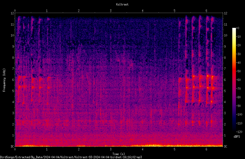Screen dimensions: 245x159
Task: Click the 12 kHz label on right axis
Action: (x=226, y=13)
